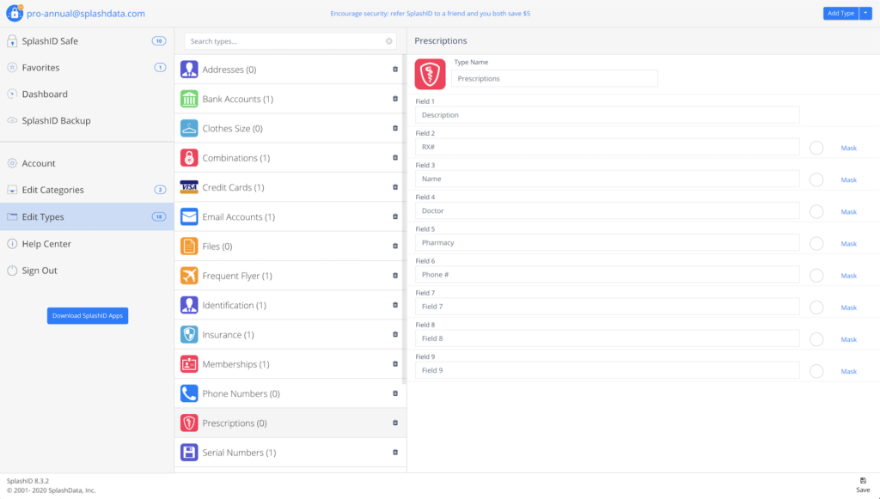
Task: Click the trash icon beside Credit Cards
Action: pos(395,187)
